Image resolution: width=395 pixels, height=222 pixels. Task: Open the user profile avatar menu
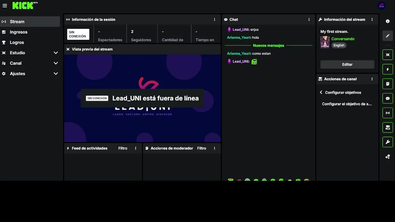(382, 5)
